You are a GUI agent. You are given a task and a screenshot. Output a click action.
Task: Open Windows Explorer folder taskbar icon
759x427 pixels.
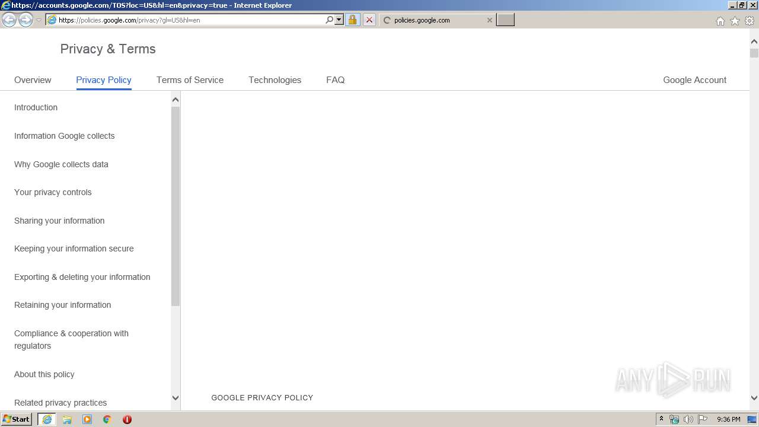(67, 419)
